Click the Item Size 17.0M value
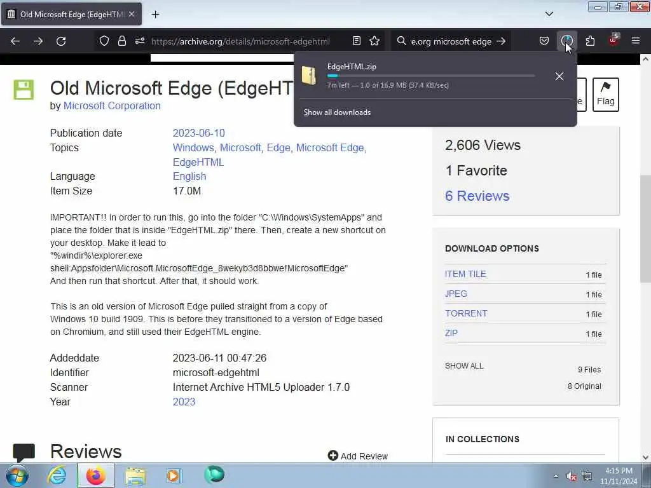 tap(187, 191)
